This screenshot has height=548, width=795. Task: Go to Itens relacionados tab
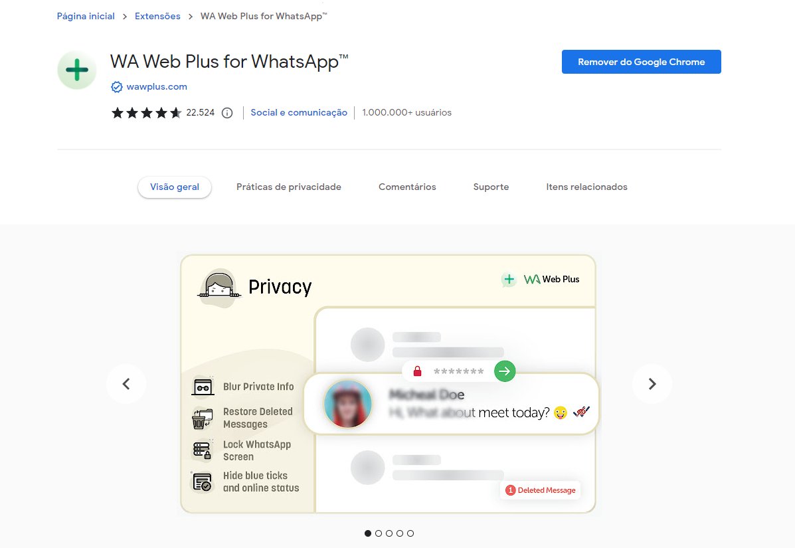pyautogui.click(x=586, y=187)
